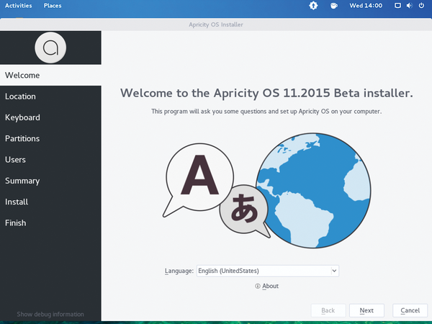Select the Summary step
Image resolution: width=432 pixels, height=324 pixels.
[x=50, y=181]
